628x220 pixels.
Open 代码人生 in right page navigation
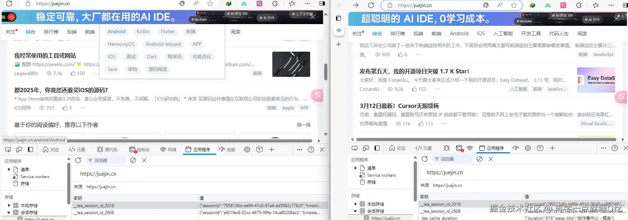pos(559,34)
